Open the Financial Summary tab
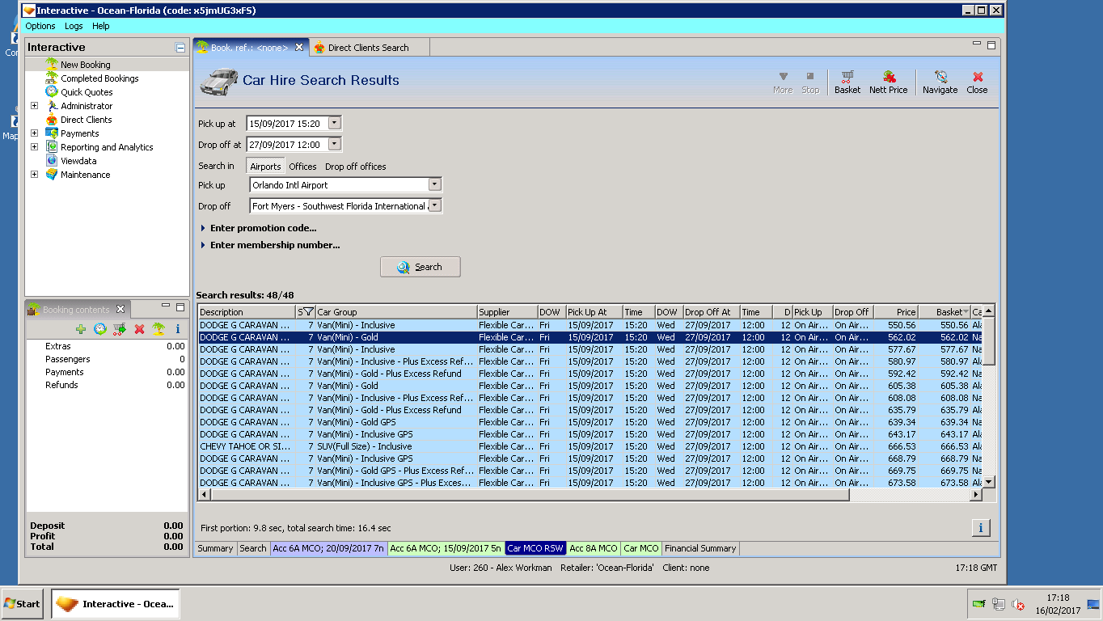This screenshot has height=621, width=1103. pyautogui.click(x=699, y=548)
